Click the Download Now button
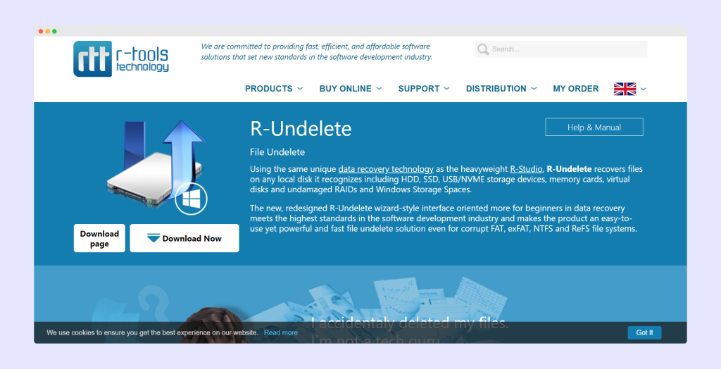The height and width of the screenshot is (369, 721). tap(184, 238)
